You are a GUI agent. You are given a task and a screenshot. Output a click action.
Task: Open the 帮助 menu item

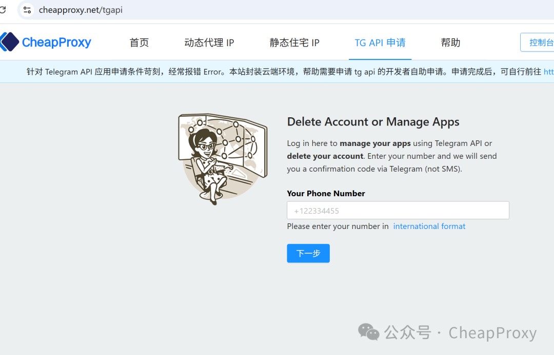[450, 43]
